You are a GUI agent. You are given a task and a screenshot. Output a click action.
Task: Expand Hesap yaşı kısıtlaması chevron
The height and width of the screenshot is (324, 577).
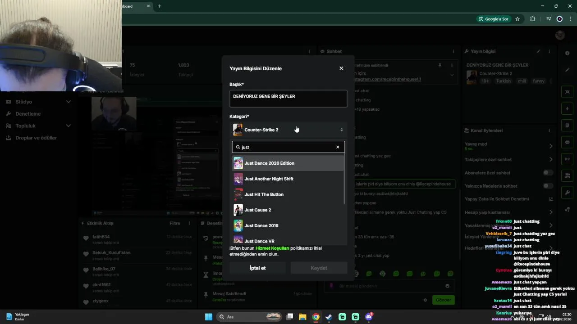[x=551, y=212]
